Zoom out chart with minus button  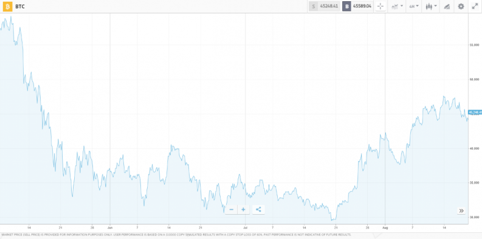click(232, 209)
